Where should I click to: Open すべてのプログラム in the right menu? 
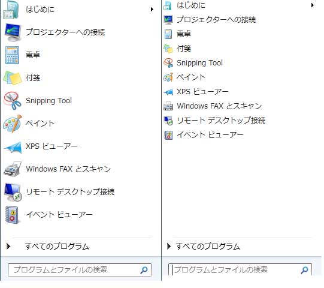208,247
